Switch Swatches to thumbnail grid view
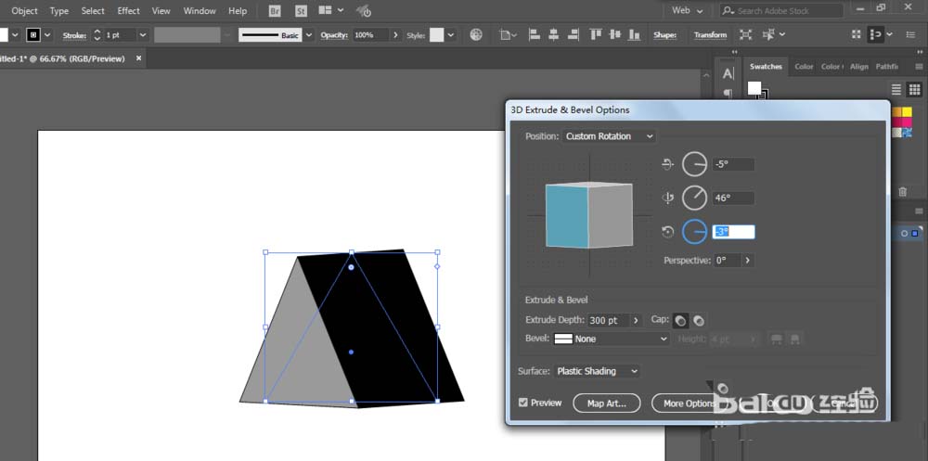The height and width of the screenshot is (461, 928). click(914, 89)
